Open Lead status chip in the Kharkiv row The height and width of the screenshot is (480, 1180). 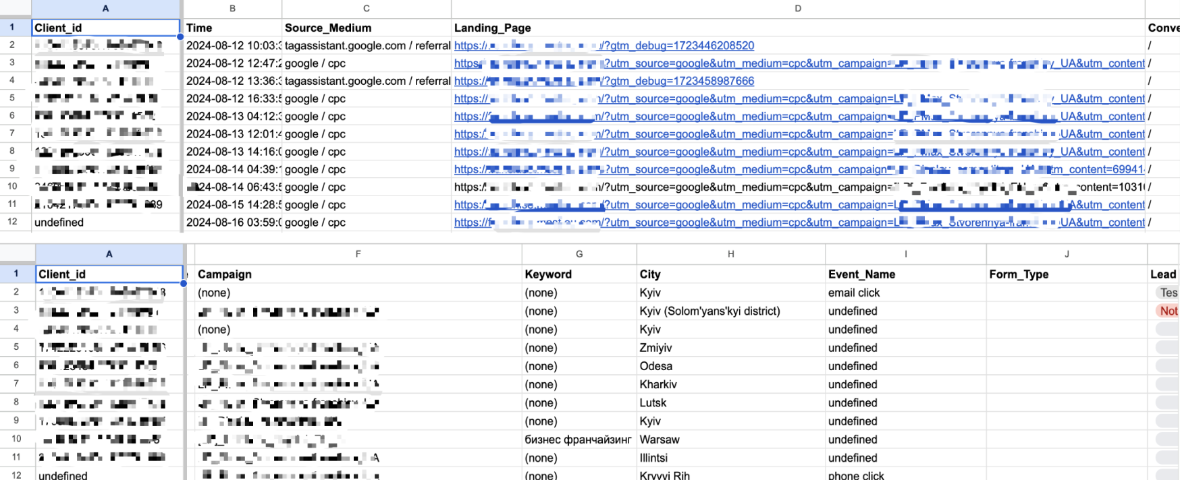click(1167, 384)
